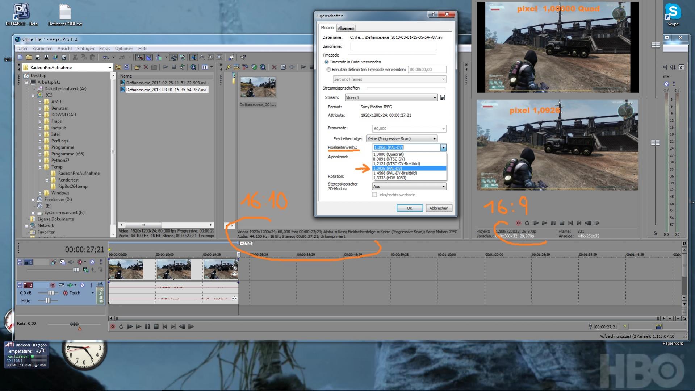This screenshot has width=695, height=391.
Task: Click the red X remove icon in media toolbar
Action: point(274,67)
